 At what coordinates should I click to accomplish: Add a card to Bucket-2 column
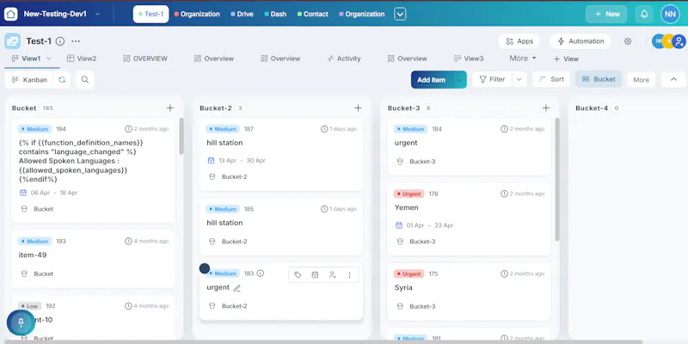click(x=358, y=108)
